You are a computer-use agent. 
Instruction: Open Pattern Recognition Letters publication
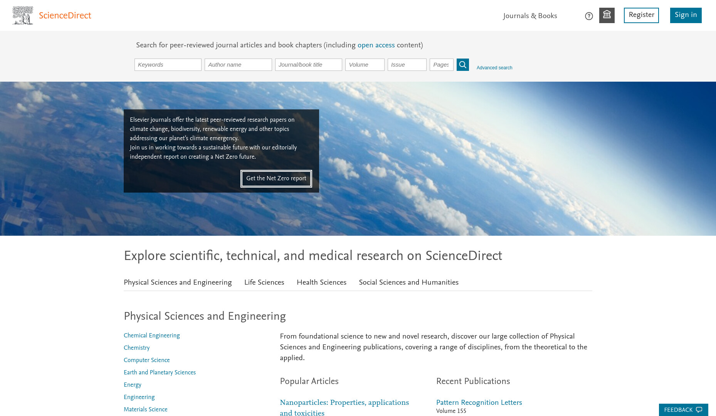tap(479, 403)
